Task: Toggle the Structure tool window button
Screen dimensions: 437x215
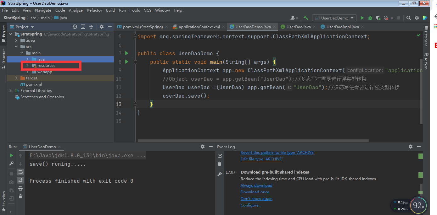Action: tap(3, 58)
